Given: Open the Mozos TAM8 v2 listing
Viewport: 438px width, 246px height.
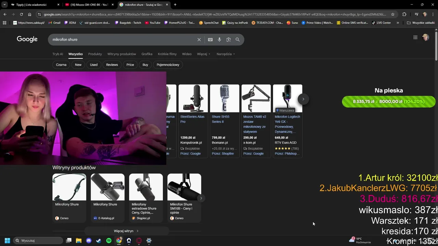Looking at the screenshot, I should point(256,121).
